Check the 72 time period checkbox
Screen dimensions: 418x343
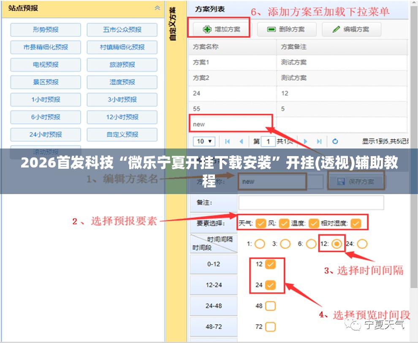point(270,327)
